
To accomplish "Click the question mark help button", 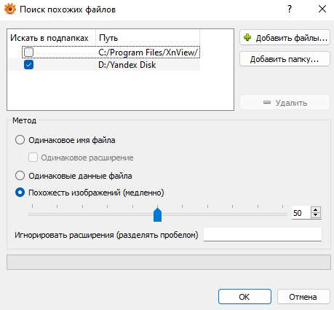I will coord(290,9).
